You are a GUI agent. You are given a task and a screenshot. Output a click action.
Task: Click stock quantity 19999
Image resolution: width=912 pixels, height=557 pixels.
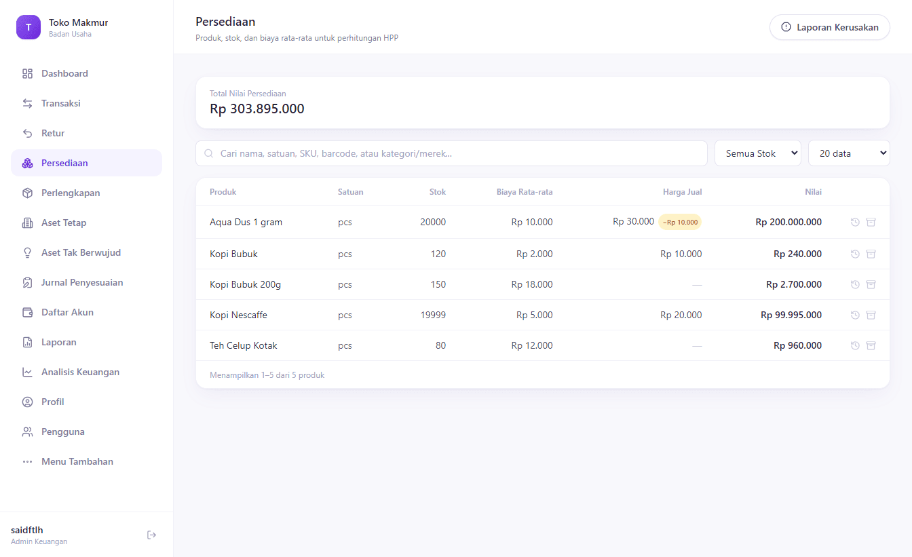point(433,315)
